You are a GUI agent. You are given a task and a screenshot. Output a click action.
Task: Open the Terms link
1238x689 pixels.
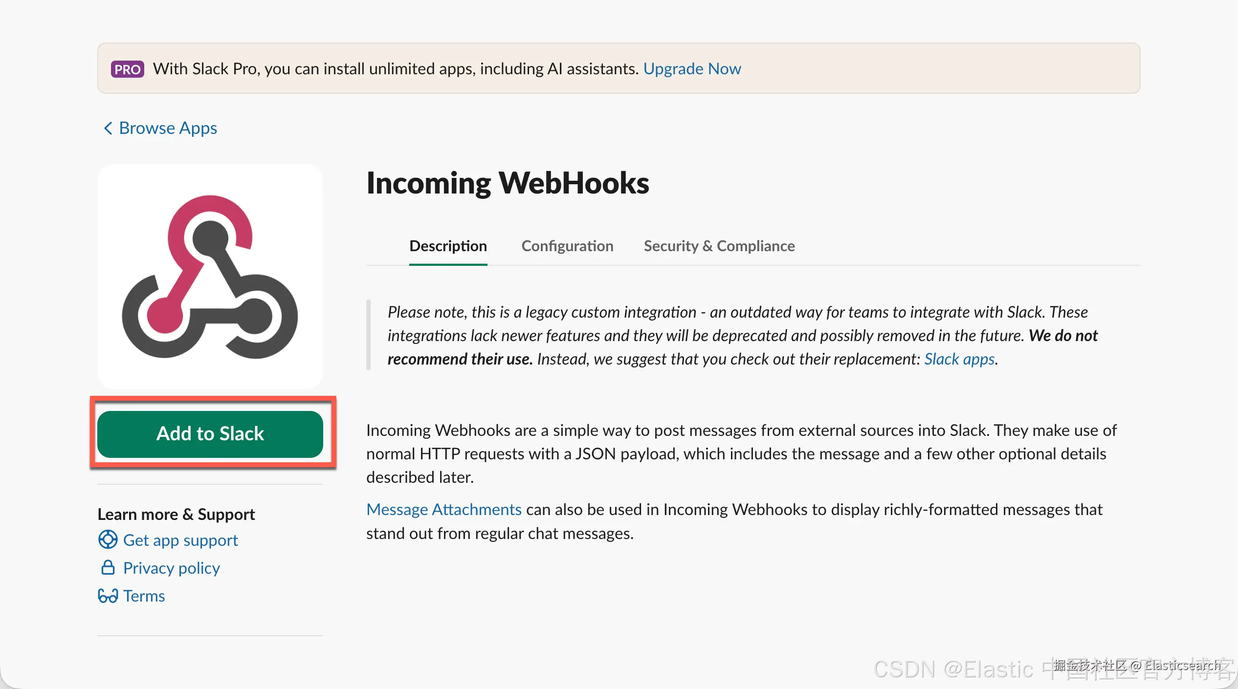pos(144,596)
